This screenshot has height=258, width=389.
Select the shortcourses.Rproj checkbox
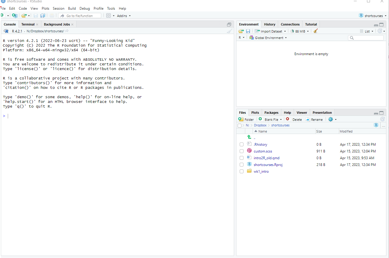click(241, 165)
